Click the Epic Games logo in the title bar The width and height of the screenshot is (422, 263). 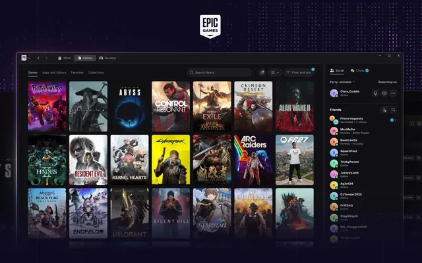pyautogui.click(x=24, y=58)
